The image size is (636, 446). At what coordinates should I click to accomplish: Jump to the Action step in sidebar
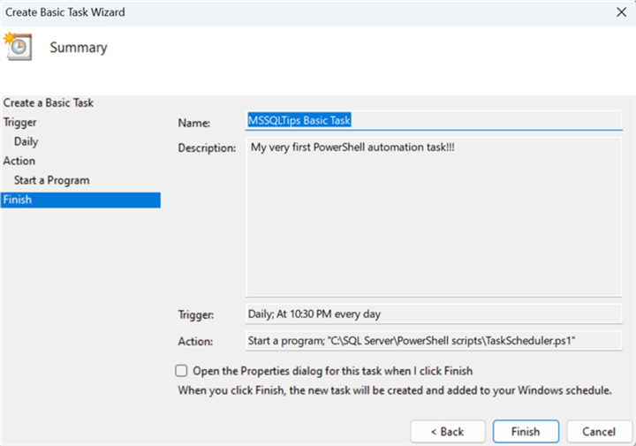point(19,161)
